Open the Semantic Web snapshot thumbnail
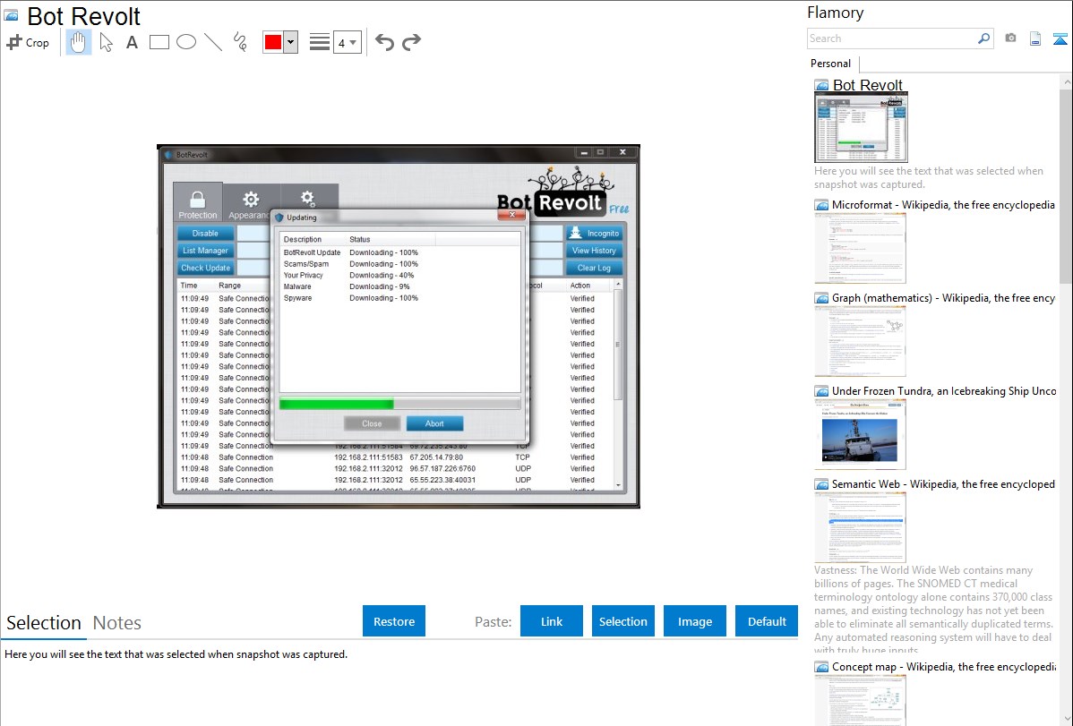Screen dimensions: 1073x726 tap(860, 527)
